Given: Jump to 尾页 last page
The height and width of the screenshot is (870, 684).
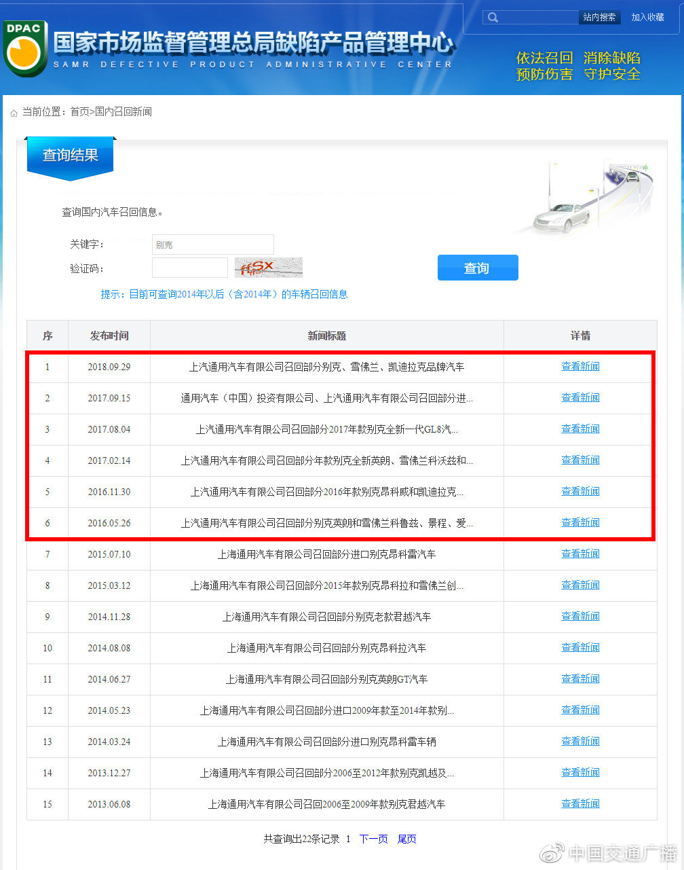Looking at the screenshot, I should click(407, 839).
